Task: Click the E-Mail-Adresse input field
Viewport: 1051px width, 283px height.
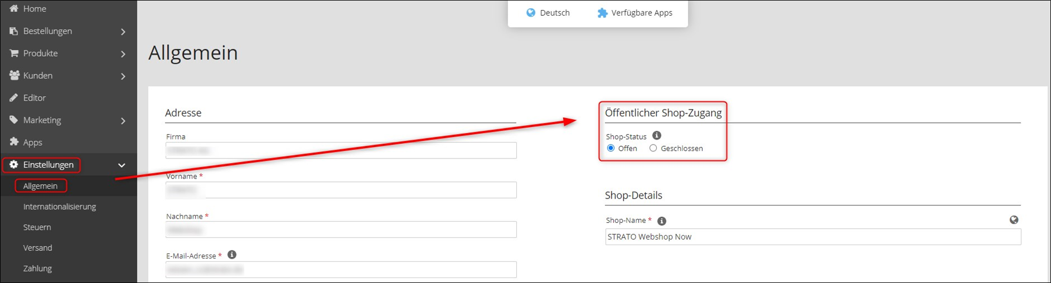Action: 341,269
